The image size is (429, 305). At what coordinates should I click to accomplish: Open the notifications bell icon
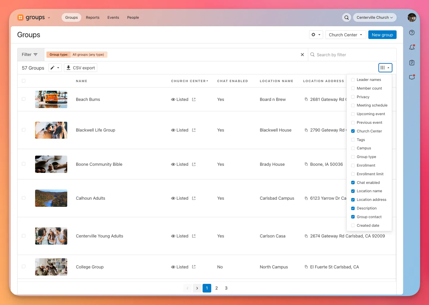[x=412, y=47]
